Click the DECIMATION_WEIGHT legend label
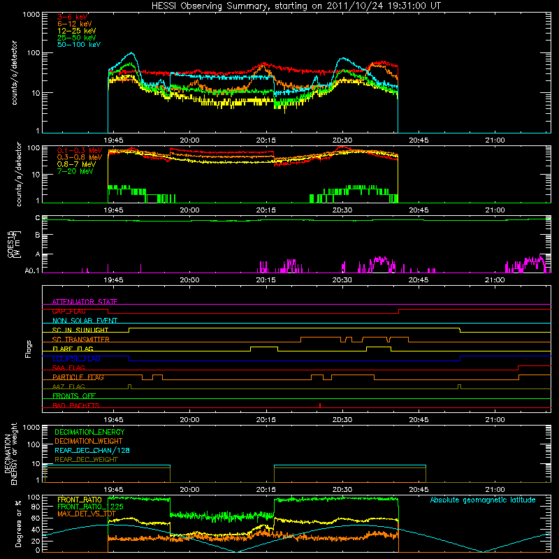 pos(89,442)
